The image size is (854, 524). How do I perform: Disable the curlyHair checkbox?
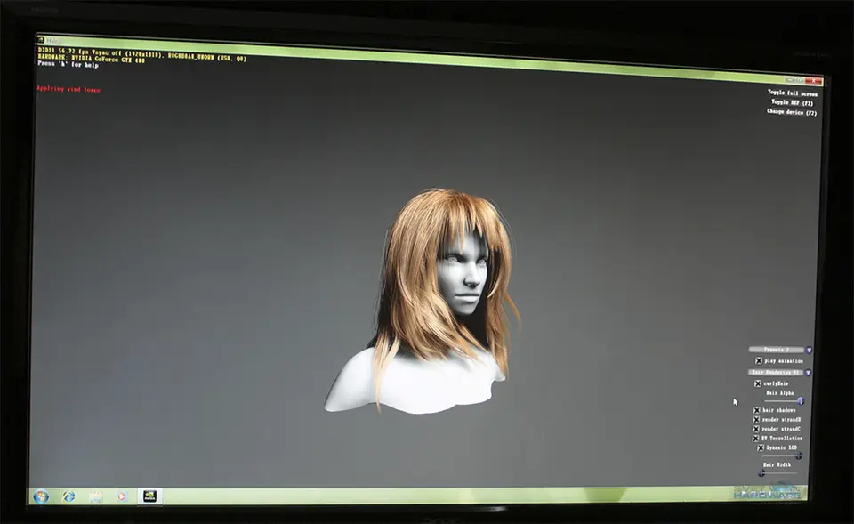[x=758, y=383]
